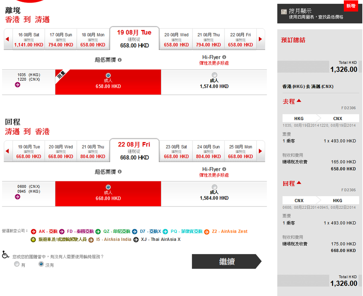Select departure Hi-Flyer 1,574.00 HKD fare
The width and height of the screenshot is (363, 296).
tap(214, 75)
